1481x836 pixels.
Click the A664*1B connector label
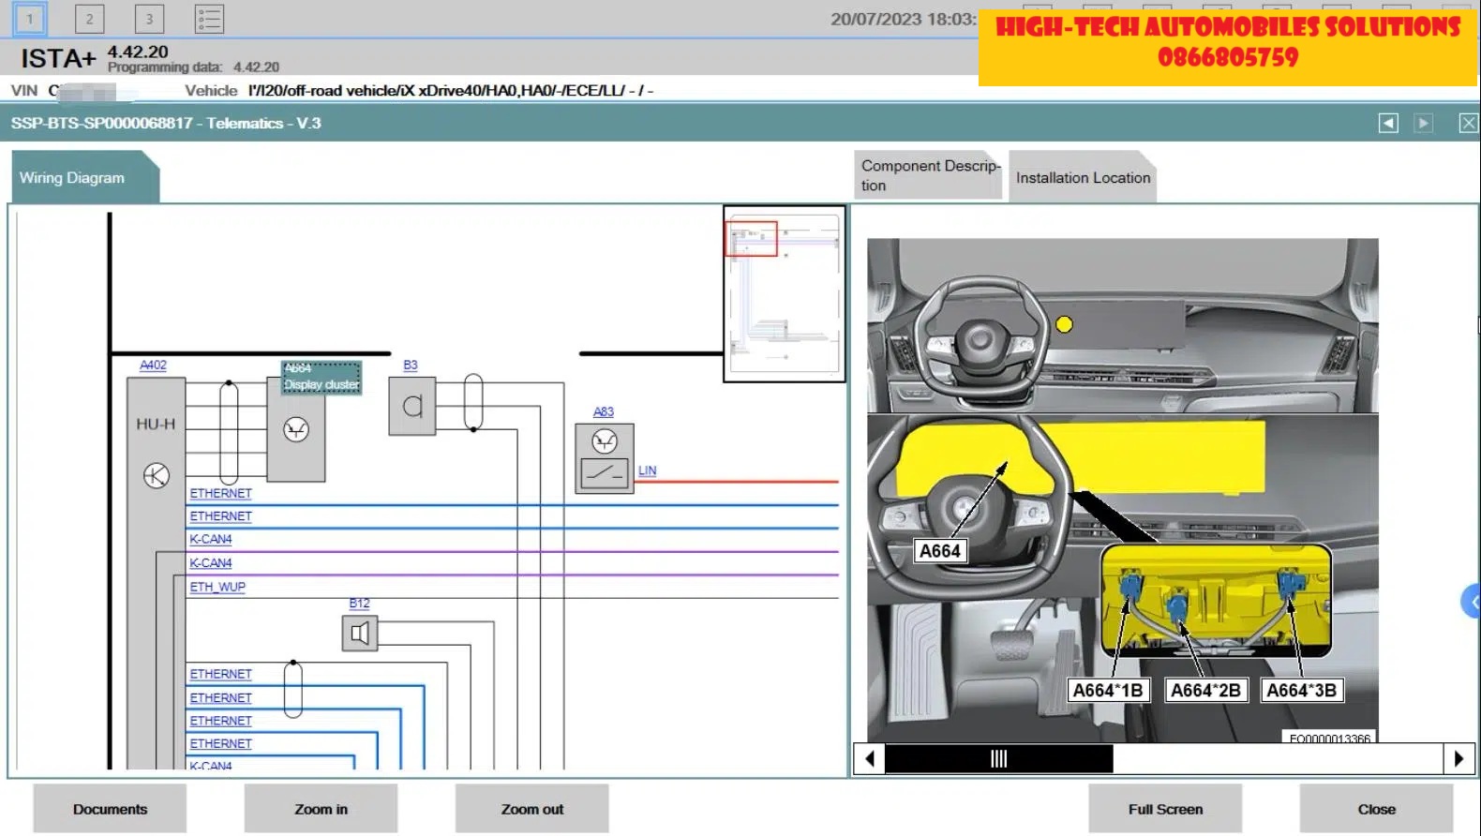point(1108,691)
